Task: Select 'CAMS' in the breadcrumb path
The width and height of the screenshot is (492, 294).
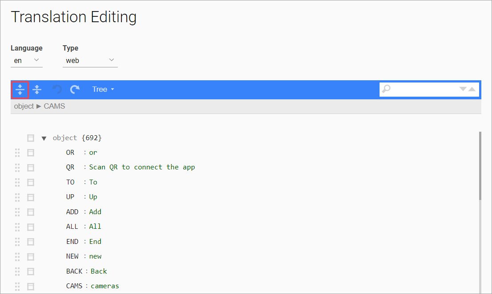Action: 54,106
